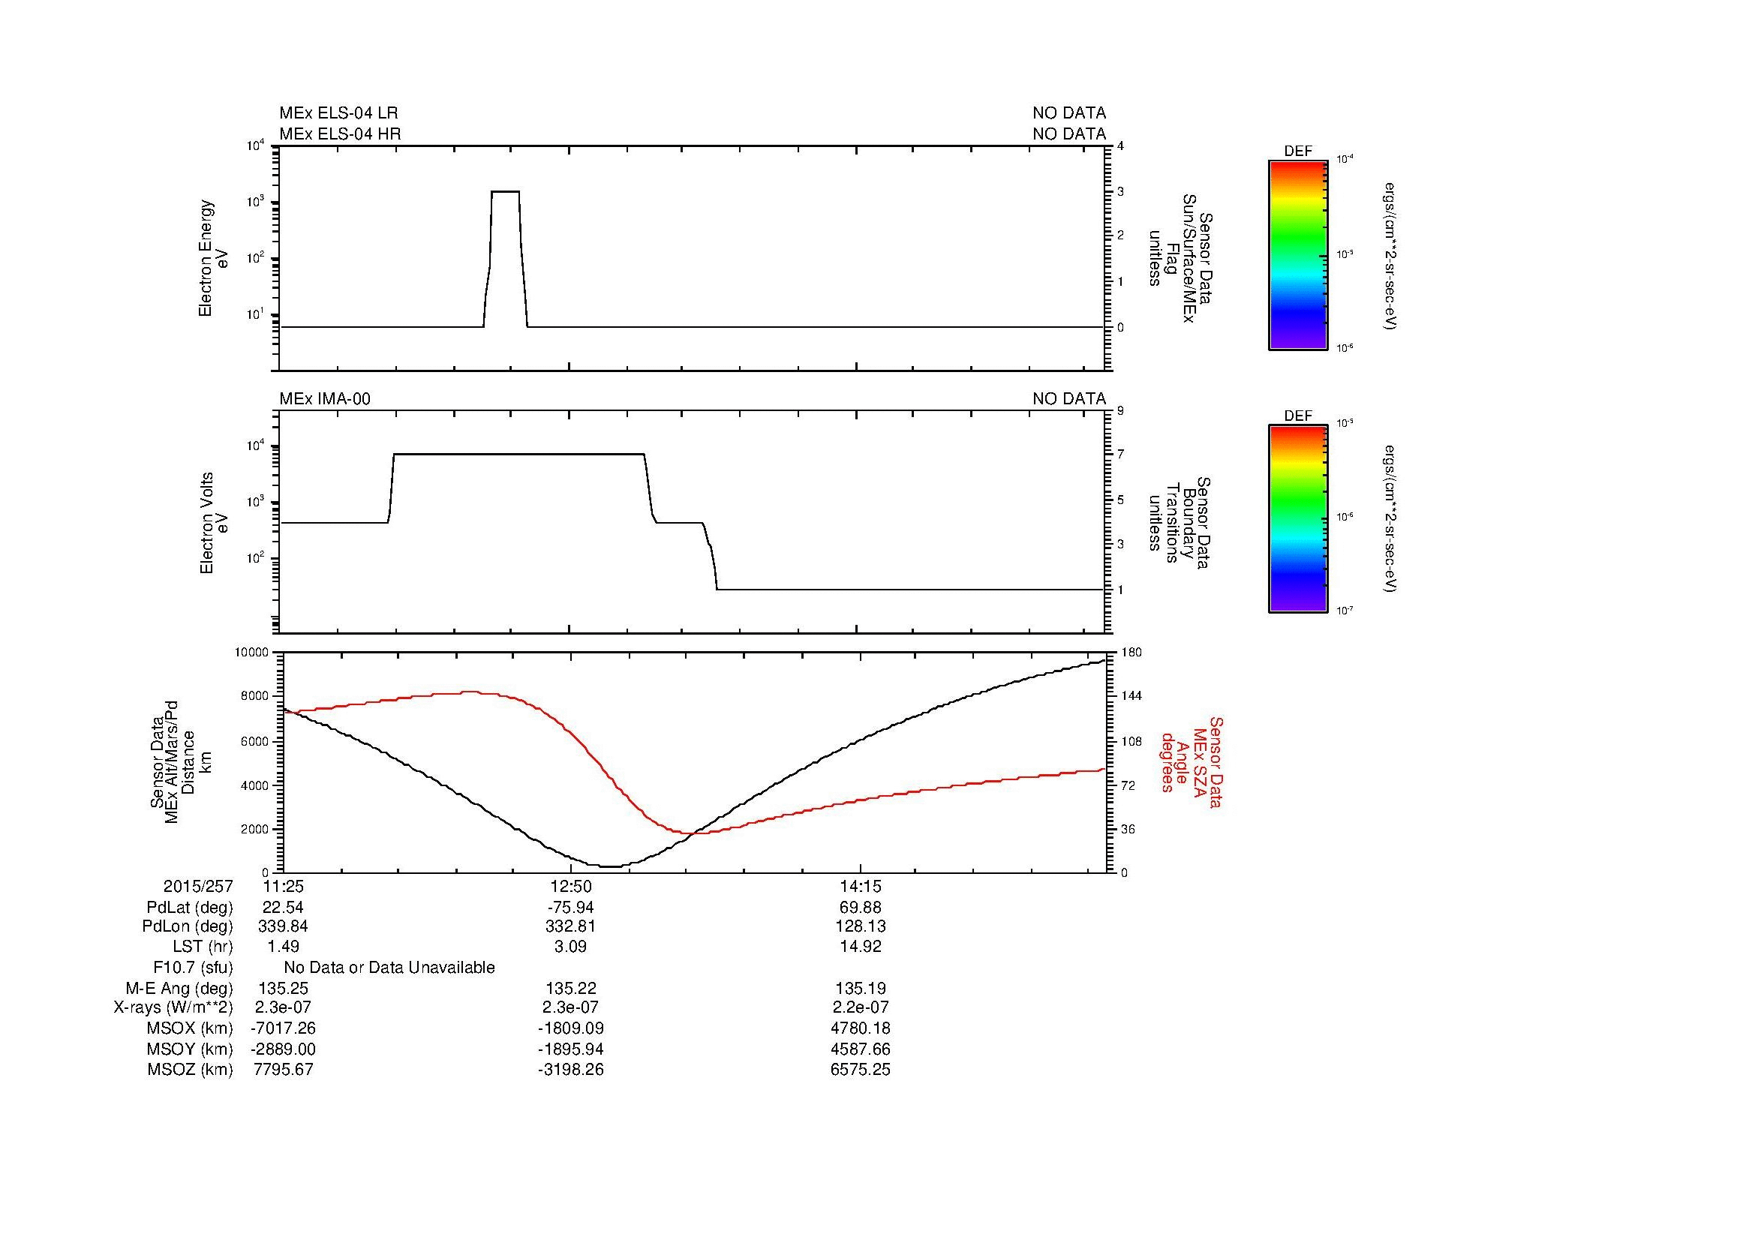
Task: Click the MSOY value -2889.00
Action: pos(283,1049)
